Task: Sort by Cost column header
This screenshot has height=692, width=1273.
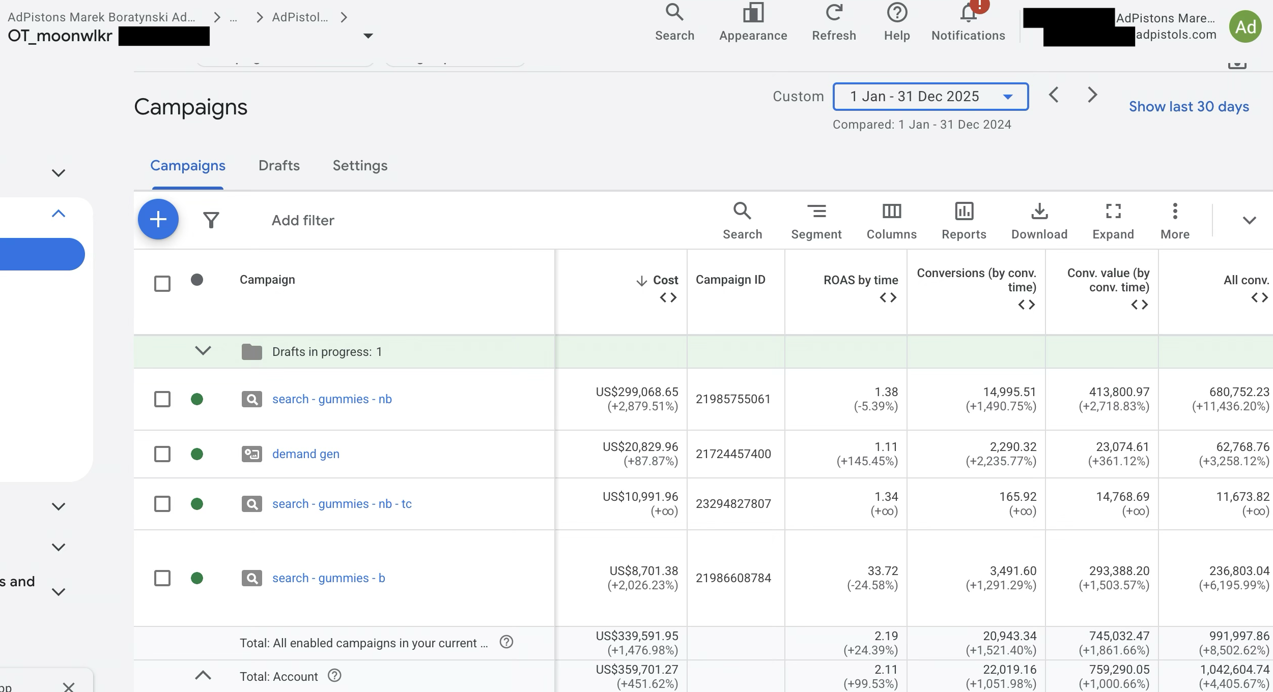Action: pyautogui.click(x=665, y=280)
